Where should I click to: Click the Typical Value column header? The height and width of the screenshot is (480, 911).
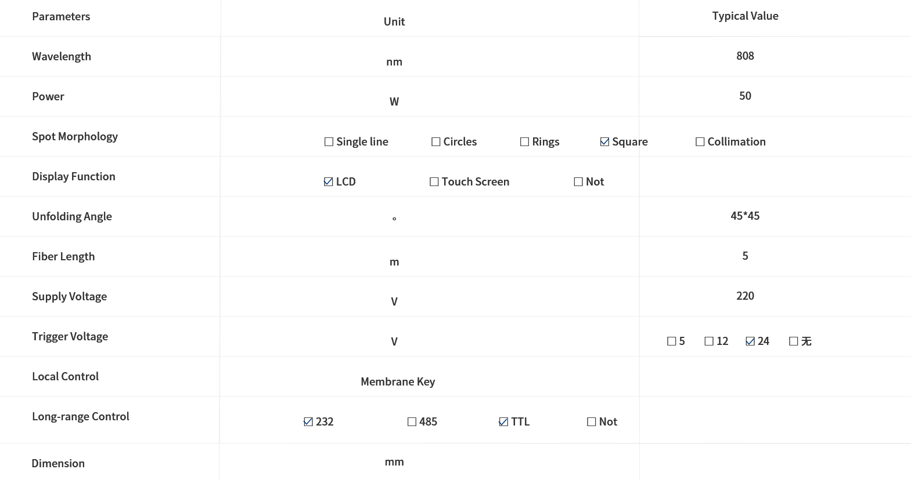745,16
